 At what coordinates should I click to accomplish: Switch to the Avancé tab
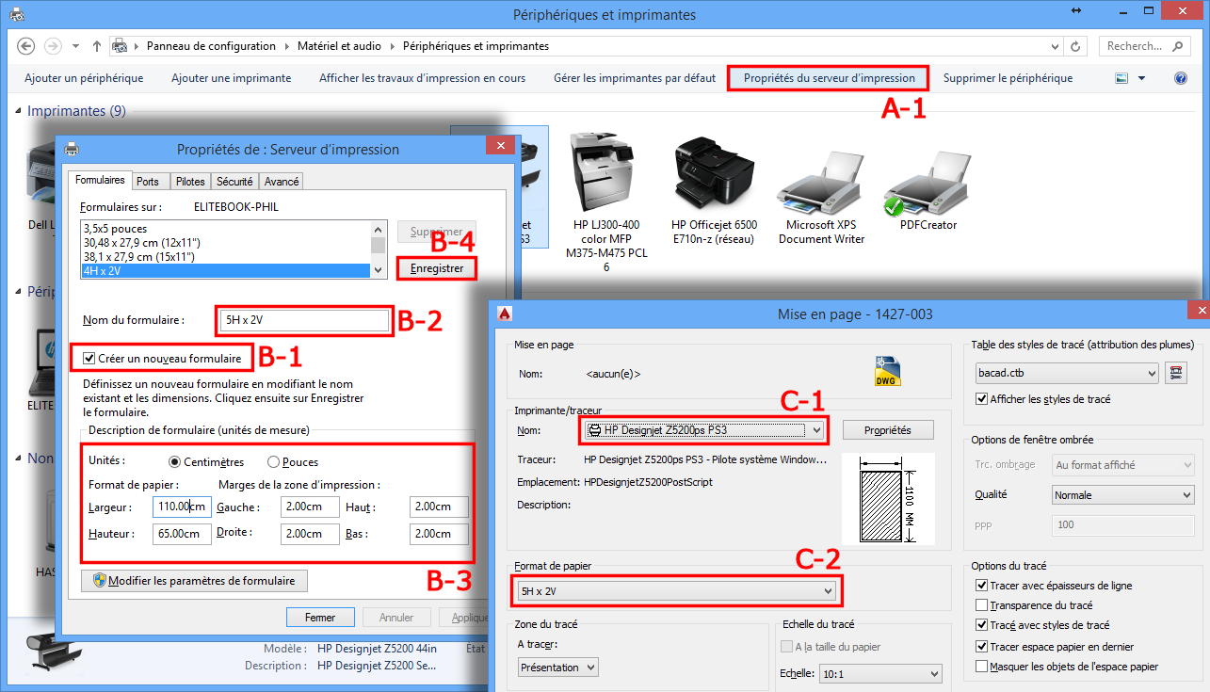(x=282, y=182)
